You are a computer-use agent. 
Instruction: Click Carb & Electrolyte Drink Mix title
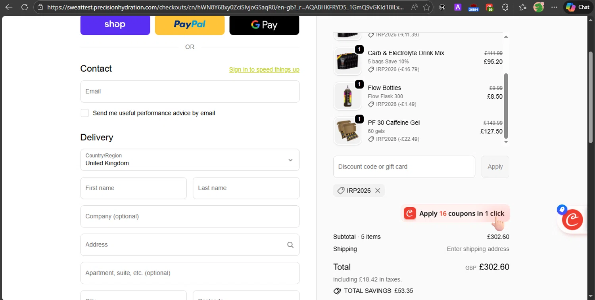tap(406, 53)
